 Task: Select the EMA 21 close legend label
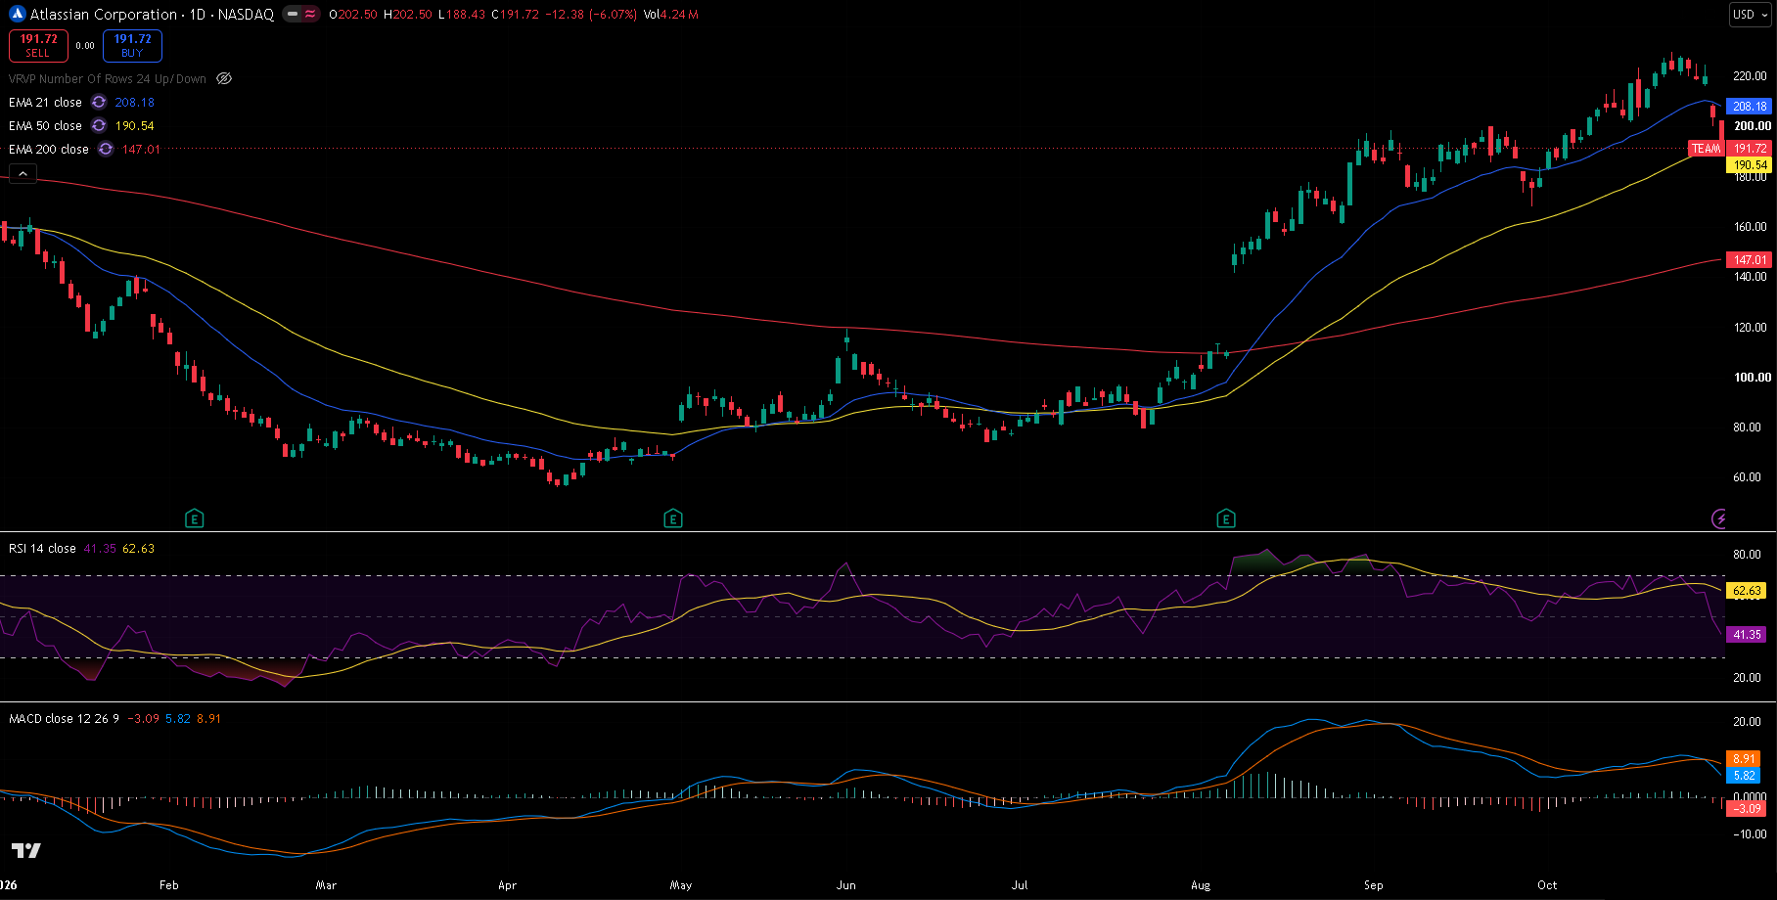click(45, 103)
